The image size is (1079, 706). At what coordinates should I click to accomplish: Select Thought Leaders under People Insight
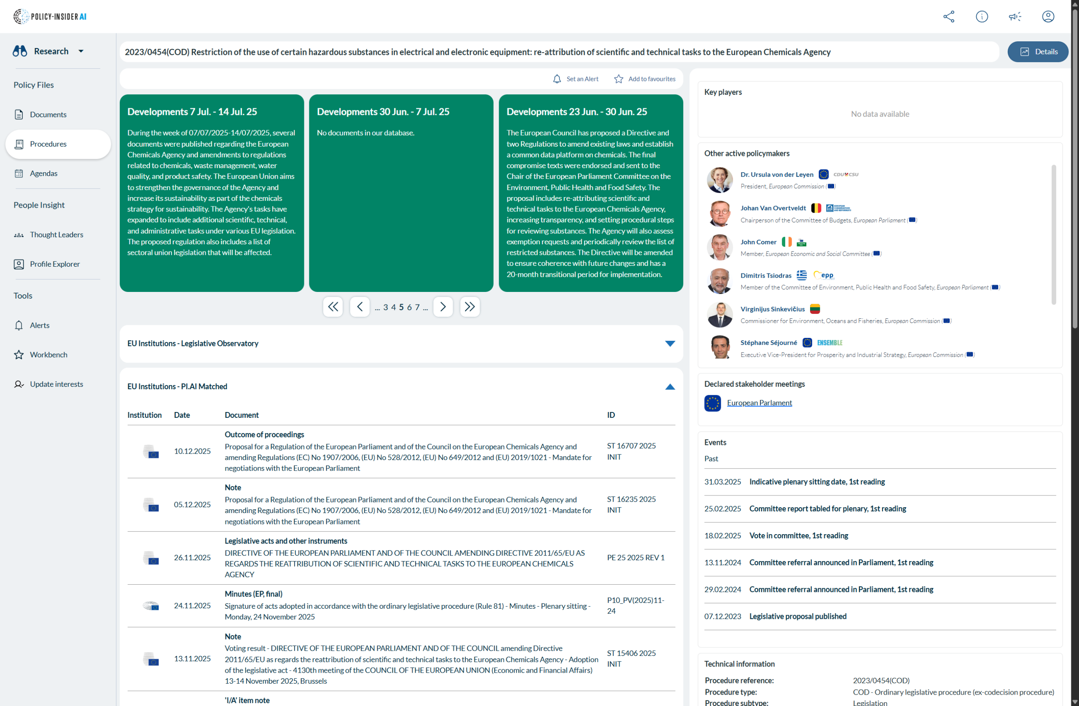coord(56,234)
